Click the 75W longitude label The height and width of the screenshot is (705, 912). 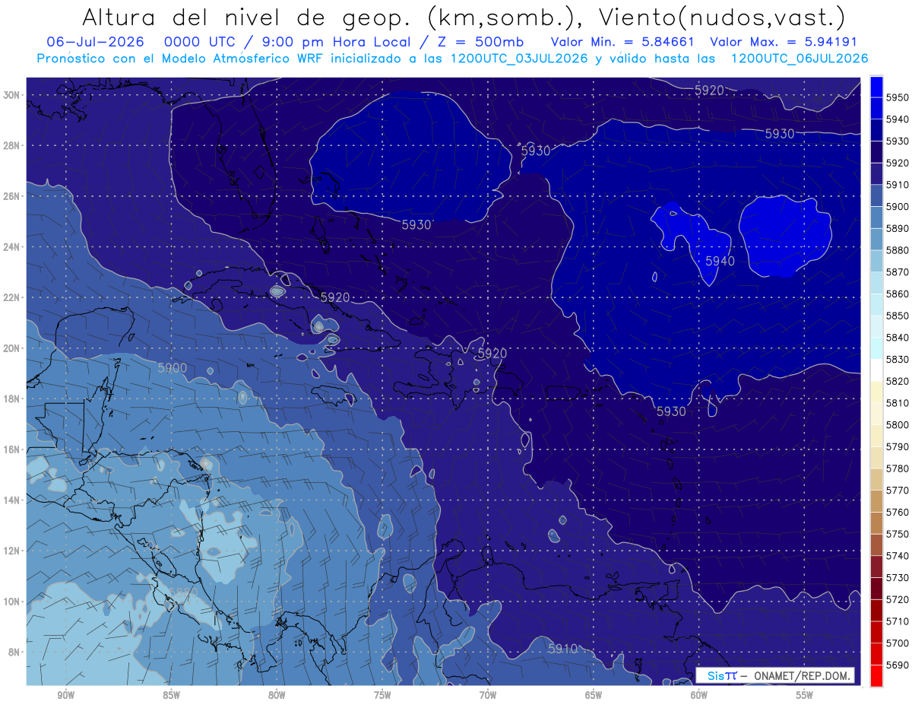point(382,696)
